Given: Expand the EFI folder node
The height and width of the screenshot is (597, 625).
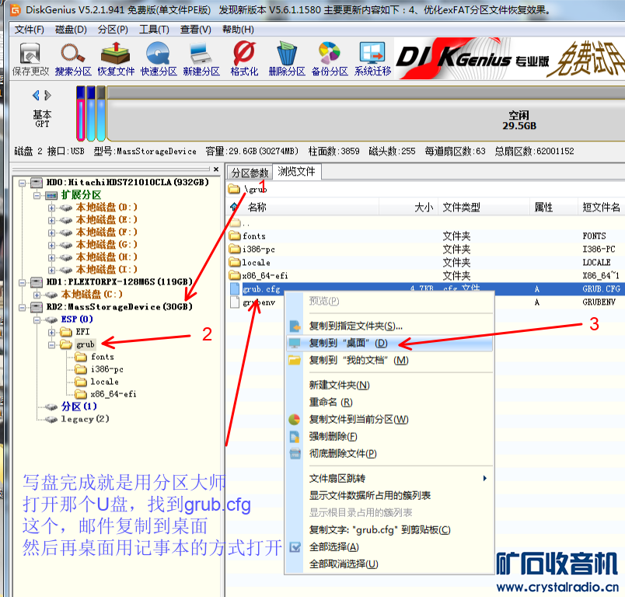Looking at the screenshot, I should pos(52,332).
